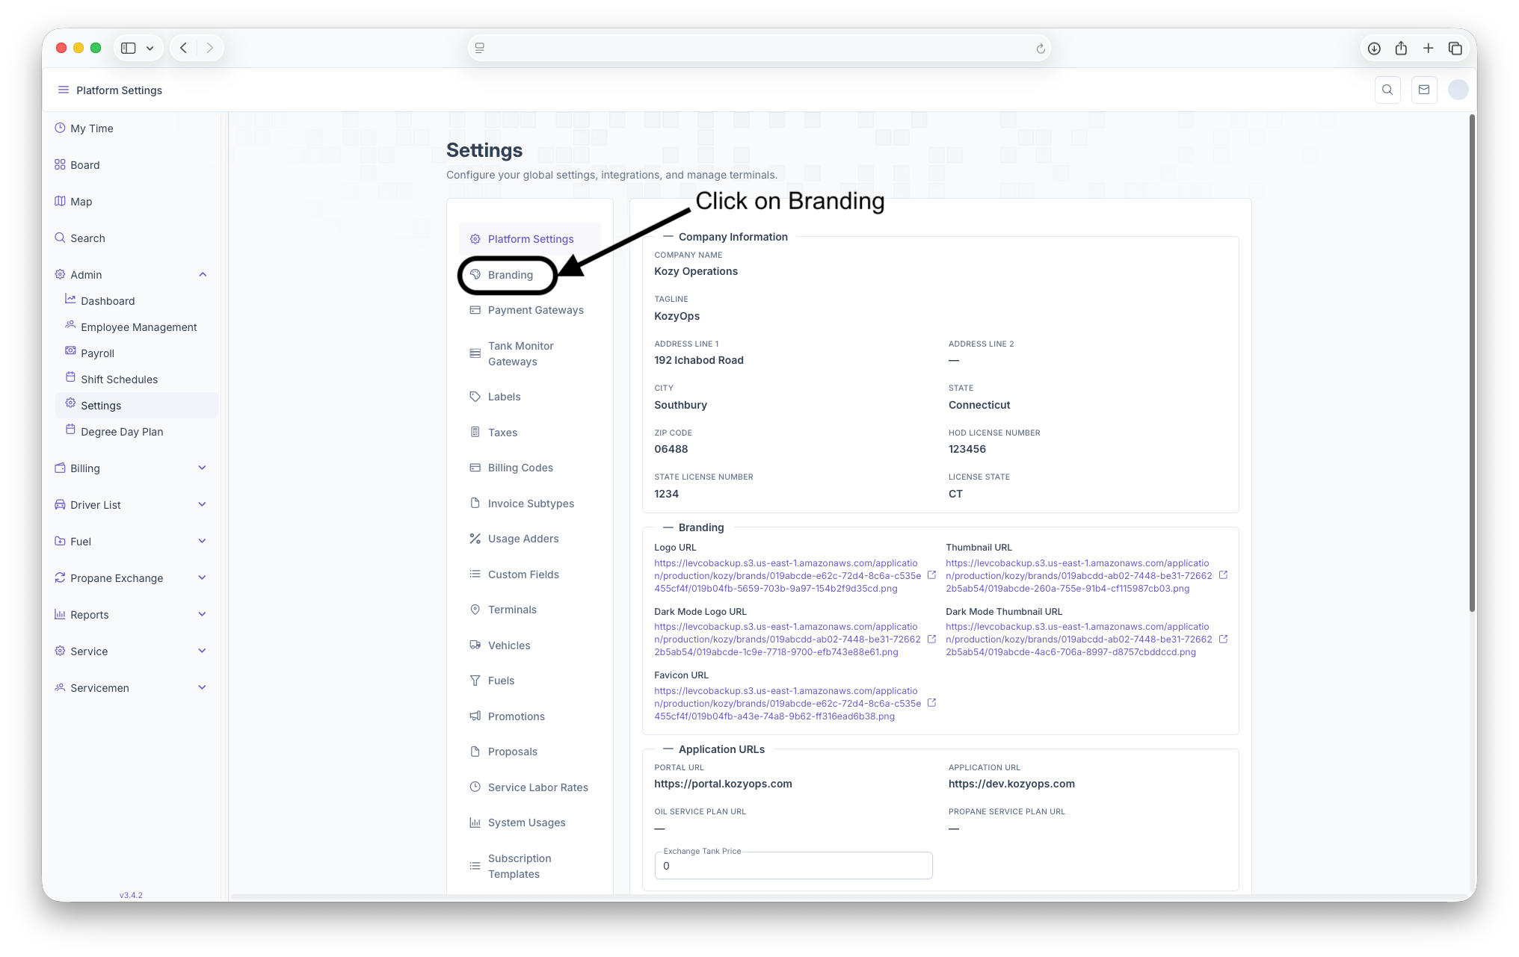
Task: Select Branding in settings menu
Action: [510, 275]
